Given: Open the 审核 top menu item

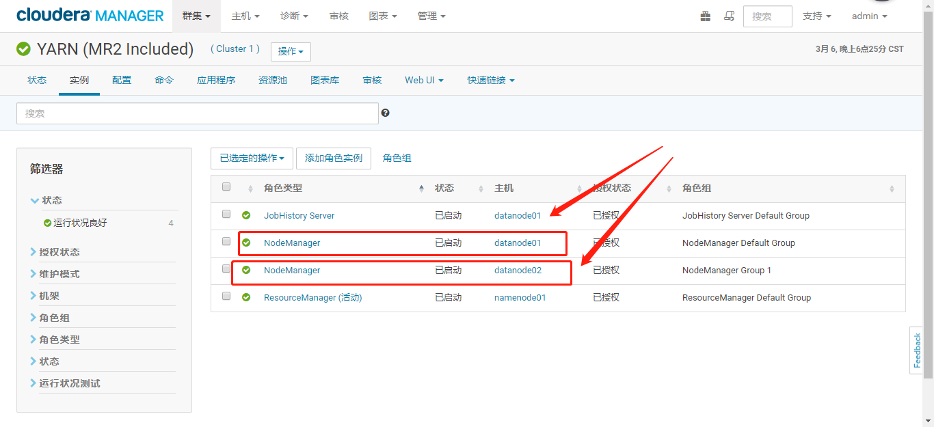Looking at the screenshot, I should click(x=339, y=16).
